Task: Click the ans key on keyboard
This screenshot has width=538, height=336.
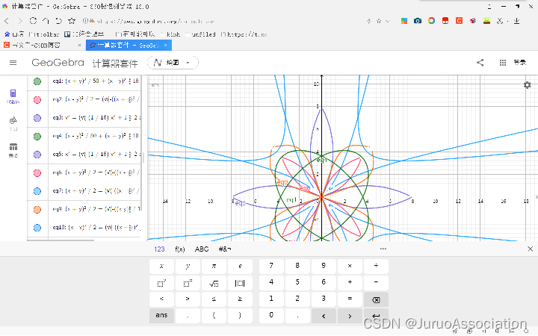Action: 161,316
